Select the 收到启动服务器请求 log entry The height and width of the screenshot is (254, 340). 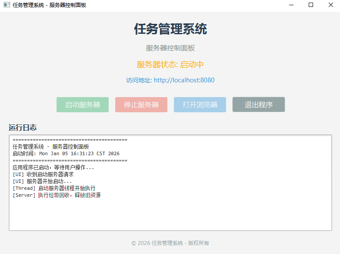click(43, 174)
